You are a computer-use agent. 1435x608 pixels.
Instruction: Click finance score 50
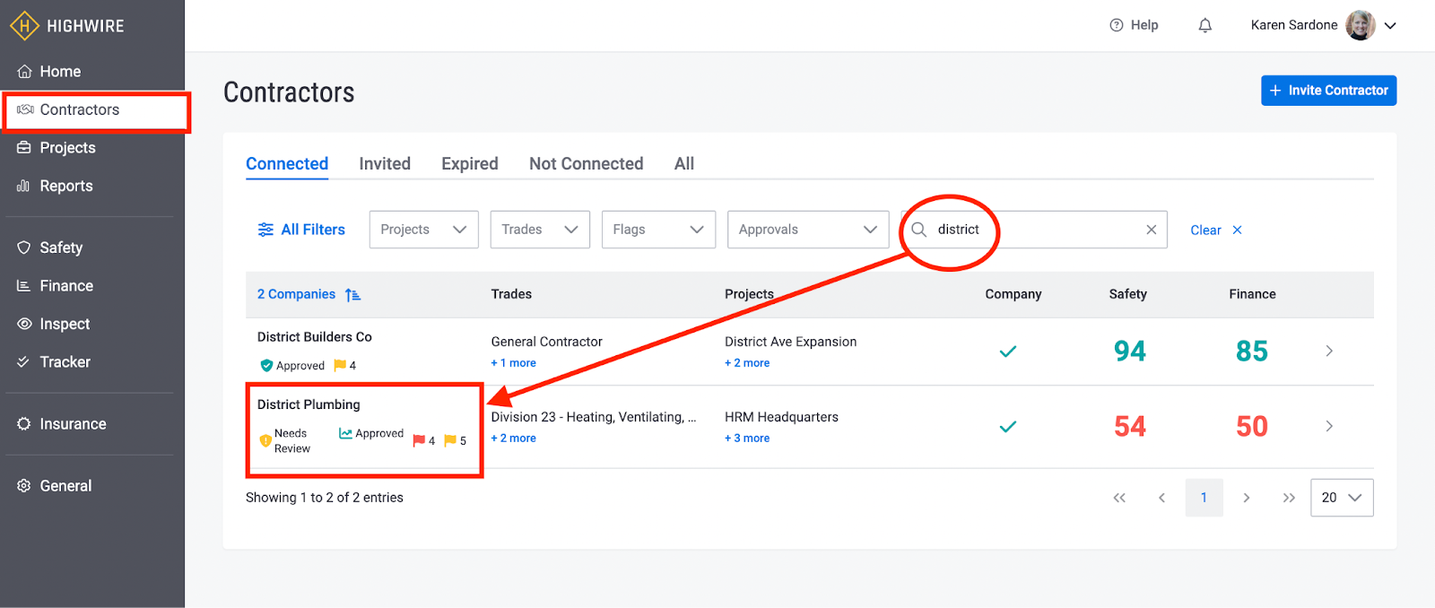(1252, 427)
